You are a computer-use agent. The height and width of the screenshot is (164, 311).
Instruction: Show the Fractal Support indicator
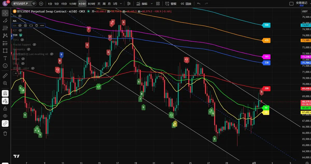tap(34, 45)
